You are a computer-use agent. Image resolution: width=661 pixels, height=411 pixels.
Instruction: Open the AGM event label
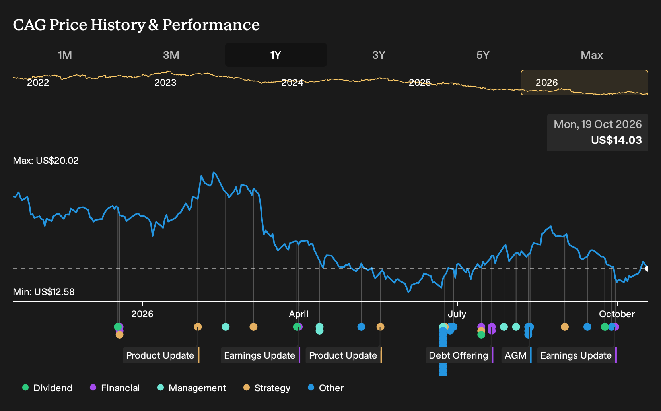click(x=517, y=355)
